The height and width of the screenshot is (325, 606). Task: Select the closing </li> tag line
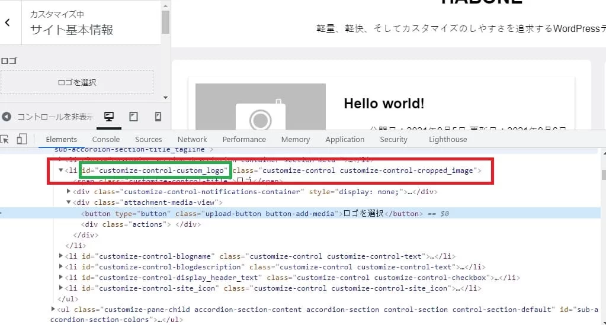click(76, 246)
